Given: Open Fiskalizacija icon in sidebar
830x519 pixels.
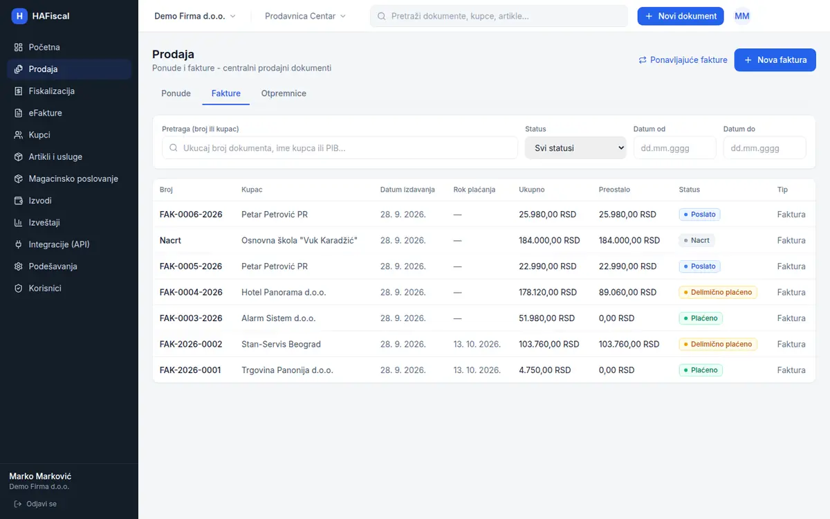Looking at the screenshot, I should pos(19,91).
